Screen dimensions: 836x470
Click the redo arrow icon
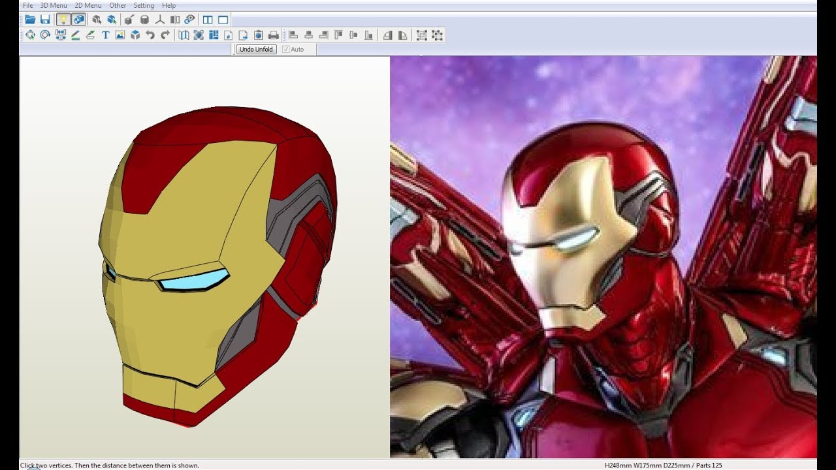point(165,35)
